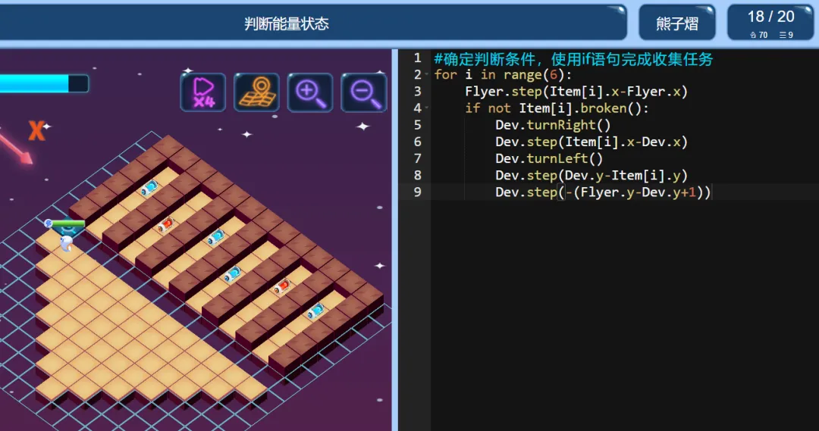Click the x4 speed play icon
819x431 pixels.
(x=203, y=92)
